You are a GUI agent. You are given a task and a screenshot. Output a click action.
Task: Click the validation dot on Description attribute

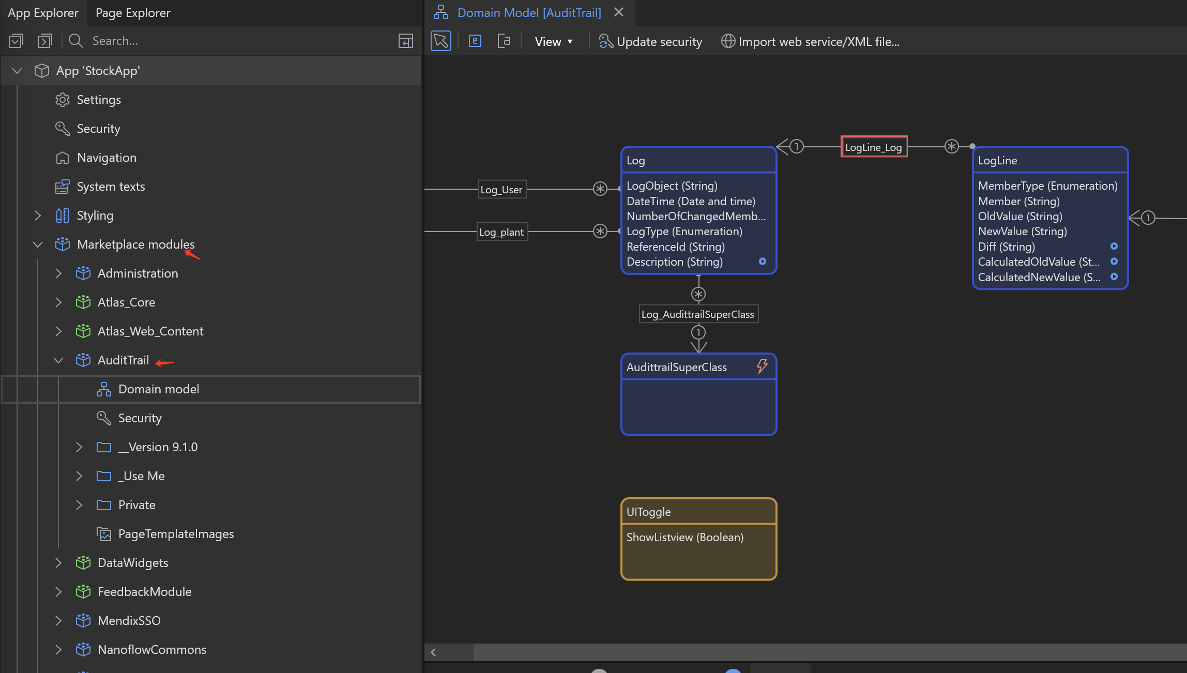point(763,262)
